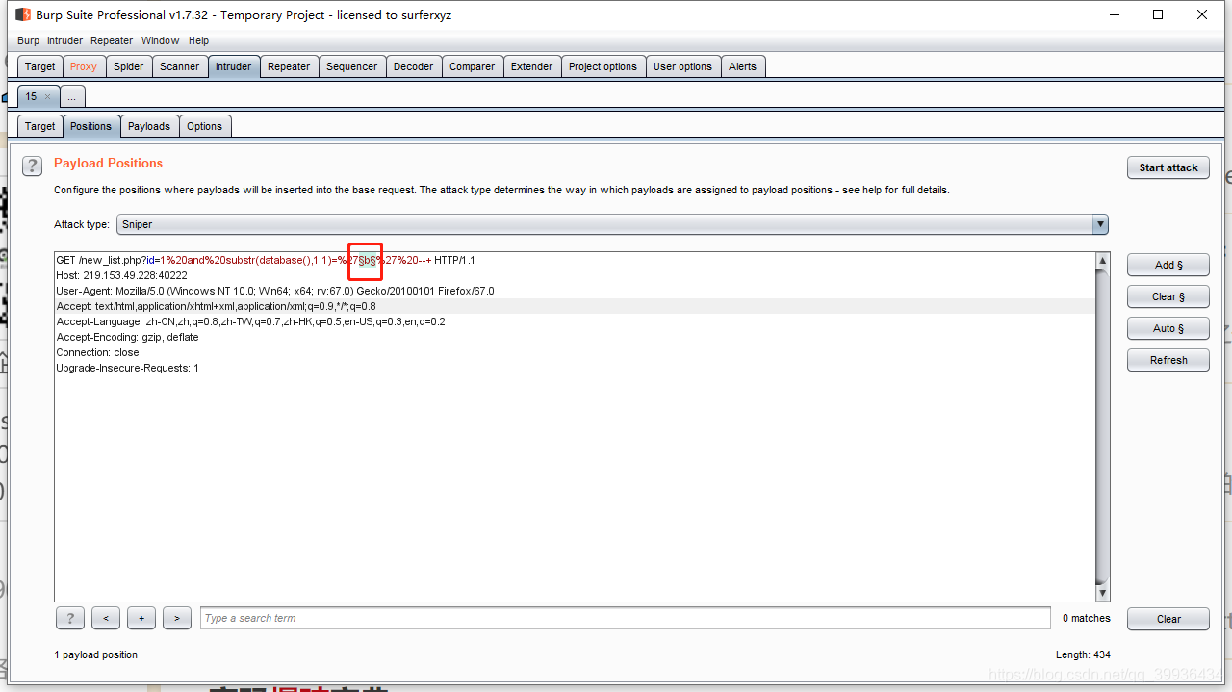
Task: Click the '0 matches' indicator
Action: click(x=1086, y=618)
